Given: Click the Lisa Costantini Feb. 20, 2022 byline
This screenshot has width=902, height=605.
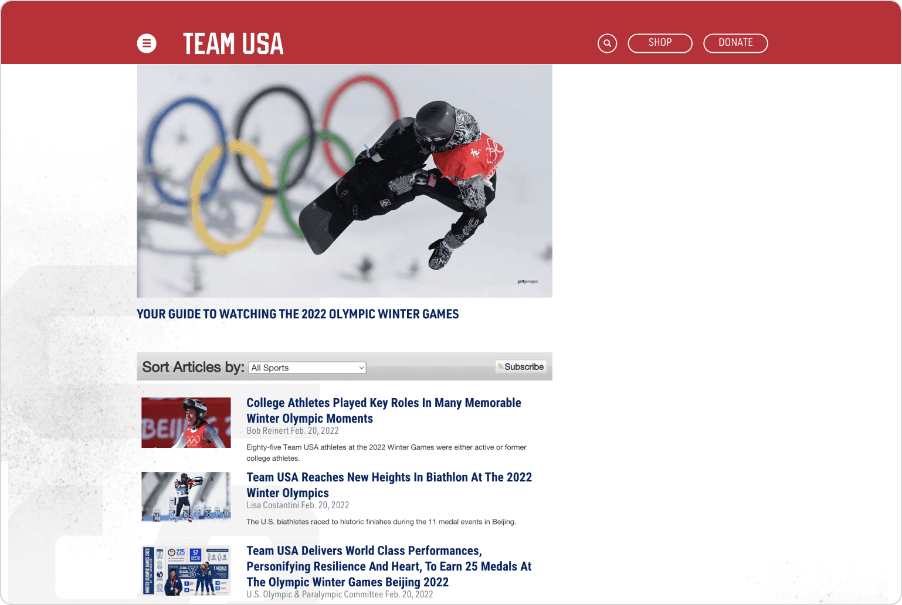Looking at the screenshot, I should pyautogui.click(x=298, y=505).
